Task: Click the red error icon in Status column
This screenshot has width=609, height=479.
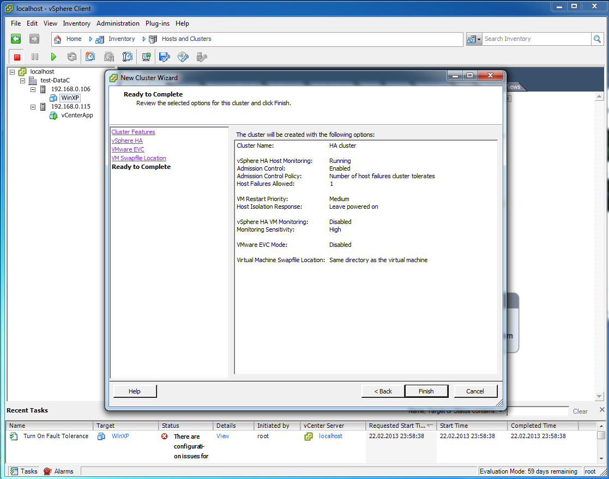Action: 164,436
